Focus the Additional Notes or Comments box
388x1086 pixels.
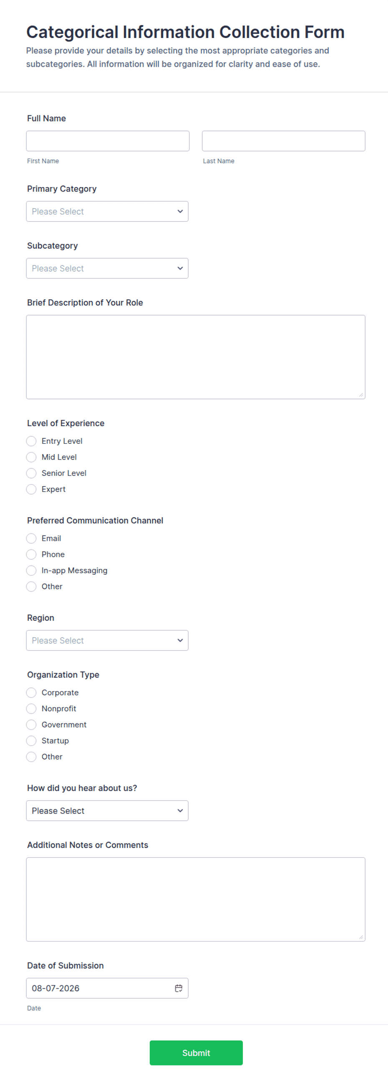196,899
